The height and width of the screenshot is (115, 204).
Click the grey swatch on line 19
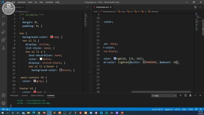point(35,81)
